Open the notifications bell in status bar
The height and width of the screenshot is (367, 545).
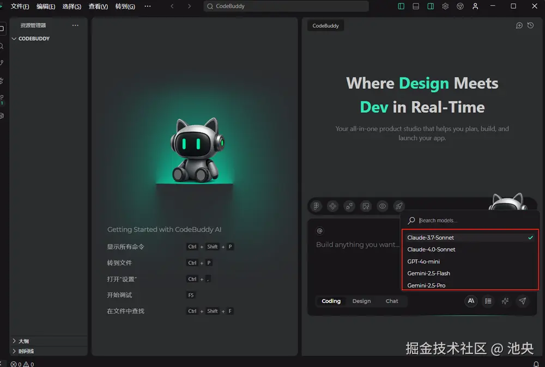[536, 364]
